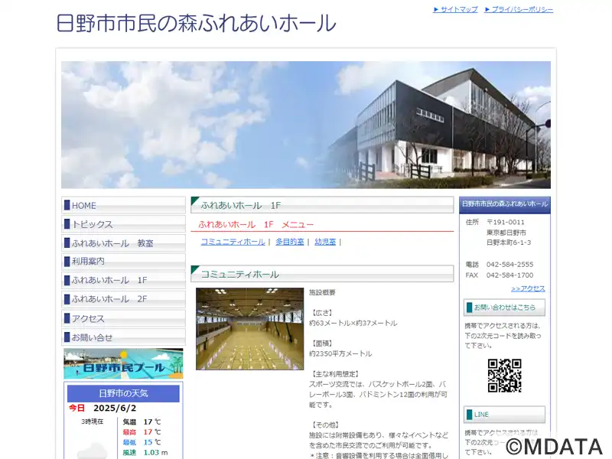The image size is (612, 459).
Task: Click the weather cloud icon
Action: point(92,450)
